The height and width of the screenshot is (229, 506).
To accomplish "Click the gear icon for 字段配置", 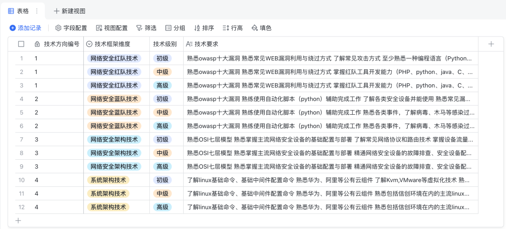I will pos(58,28).
